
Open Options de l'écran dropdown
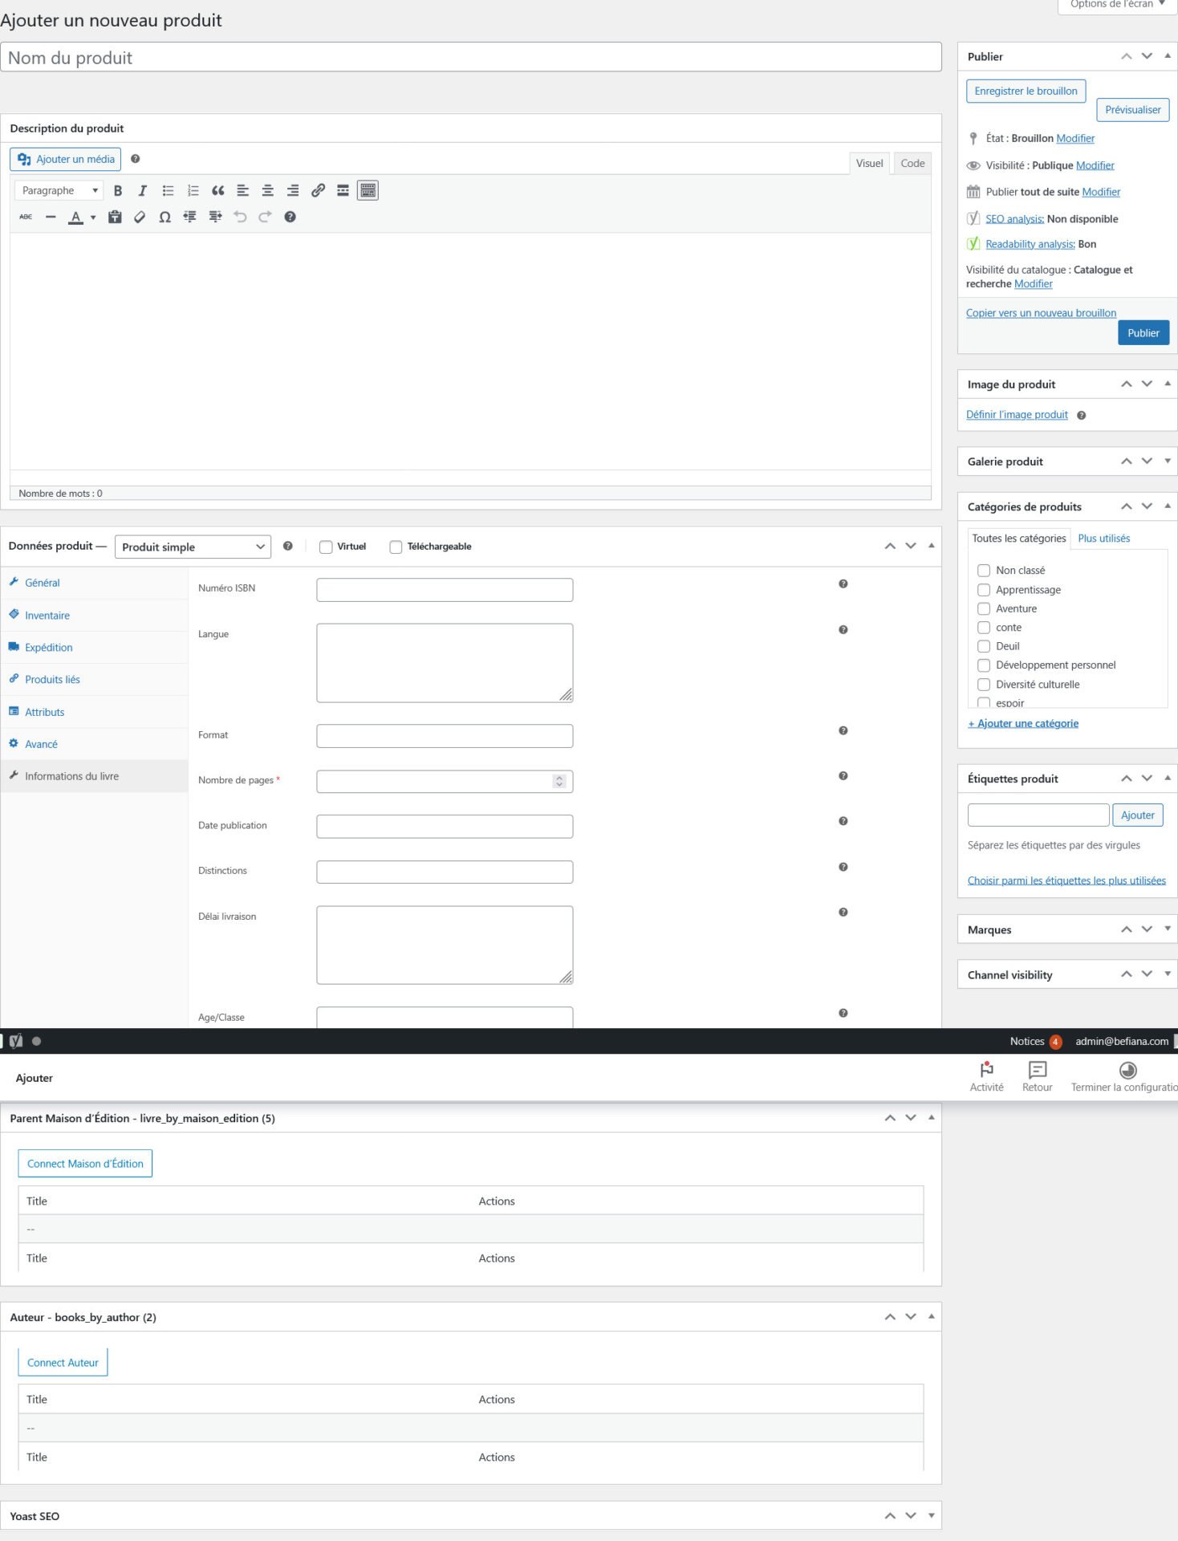coord(1118,5)
